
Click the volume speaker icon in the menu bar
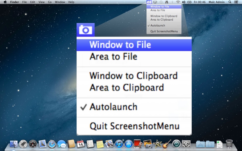click(183, 2)
